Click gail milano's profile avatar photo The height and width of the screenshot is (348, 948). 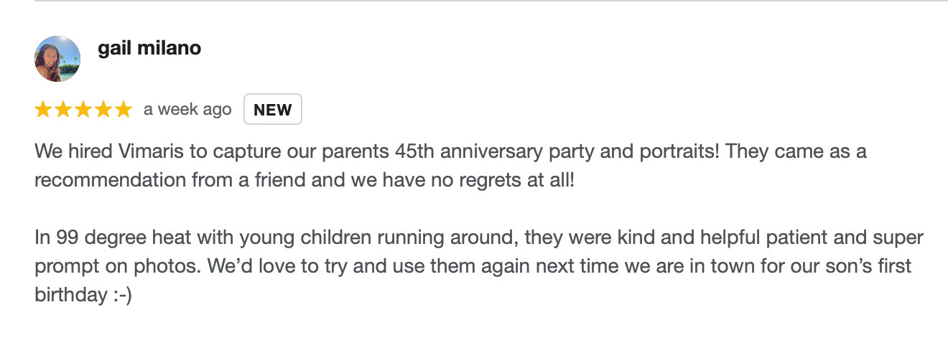tap(57, 59)
